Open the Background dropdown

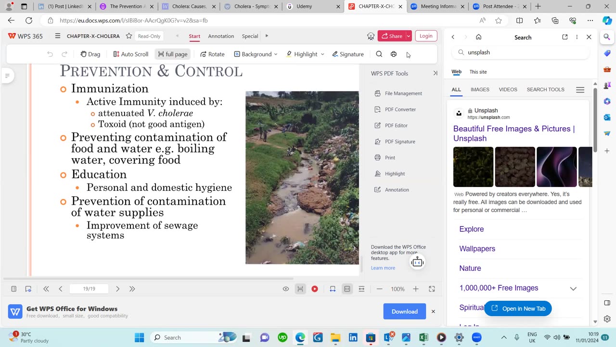pos(256,54)
